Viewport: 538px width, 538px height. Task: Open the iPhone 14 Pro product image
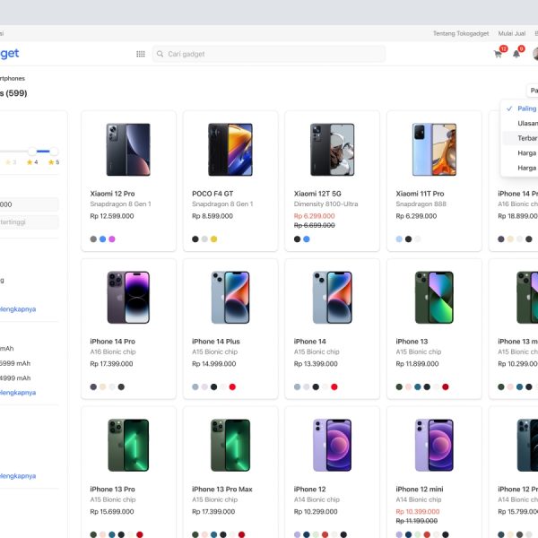pyautogui.click(x=128, y=298)
